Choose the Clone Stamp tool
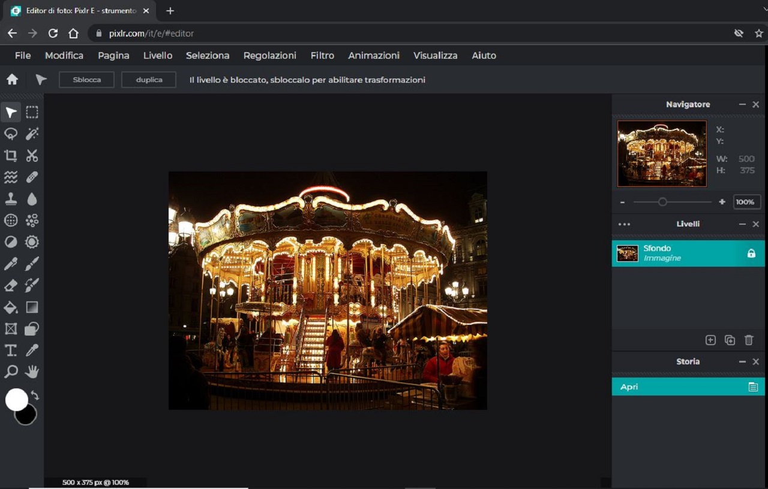The image size is (768, 489). 11,199
